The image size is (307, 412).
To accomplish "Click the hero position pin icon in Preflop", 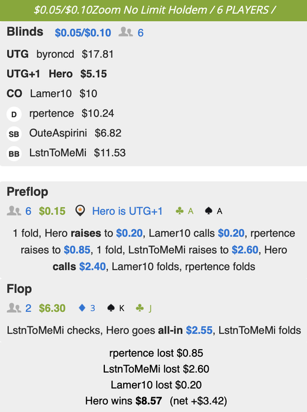I will (80, 211).
